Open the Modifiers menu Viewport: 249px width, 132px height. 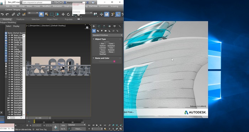point(47,6)
